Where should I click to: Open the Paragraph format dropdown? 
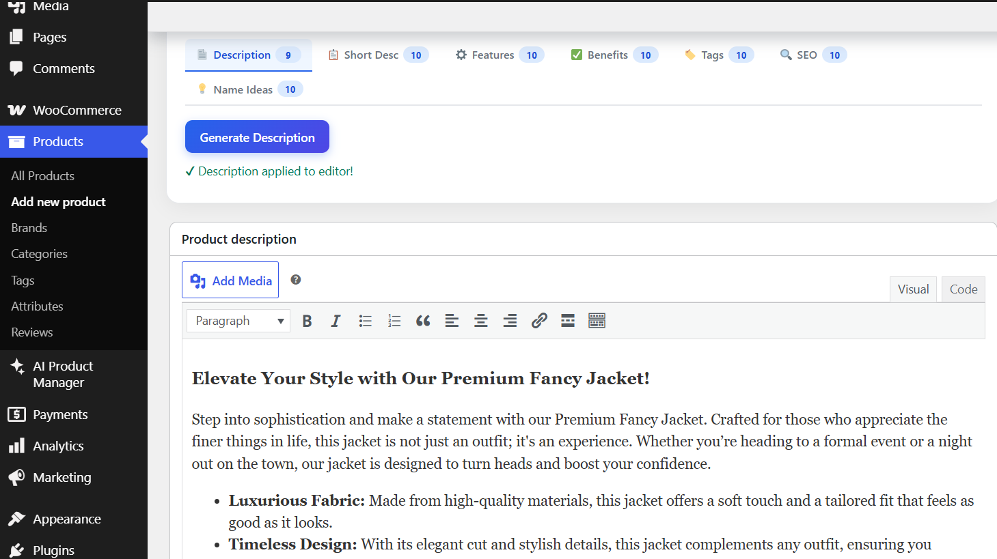pyautogui.click(x=238, y=321)
